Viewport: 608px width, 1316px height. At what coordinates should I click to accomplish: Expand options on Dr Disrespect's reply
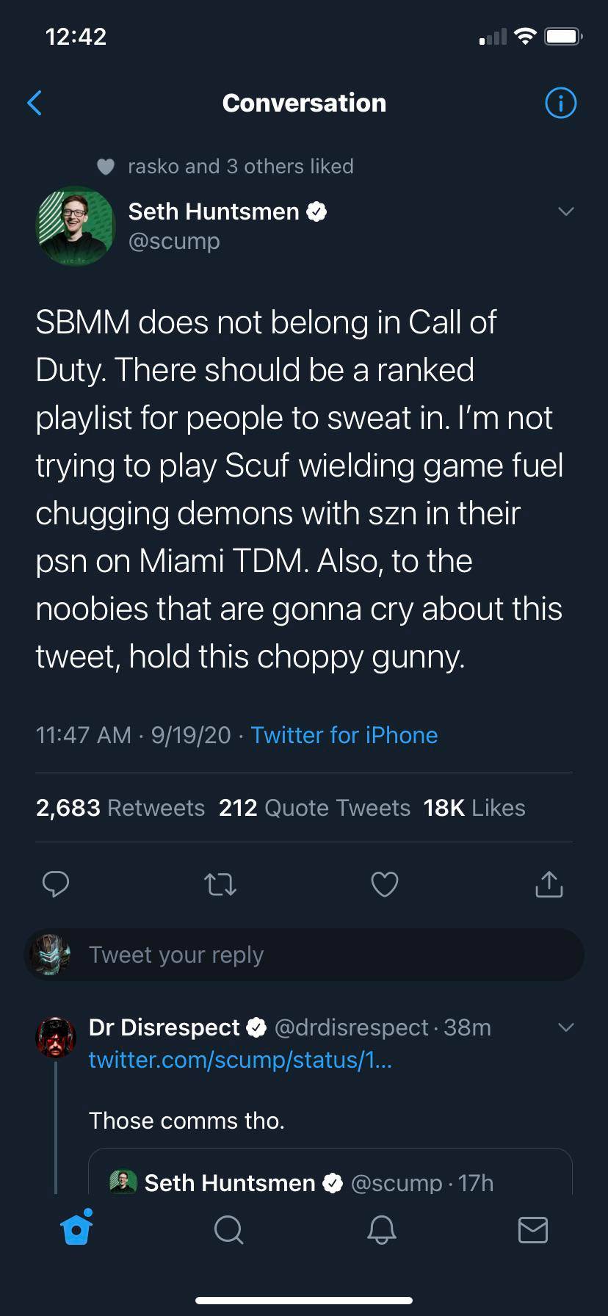[565, 1027]
